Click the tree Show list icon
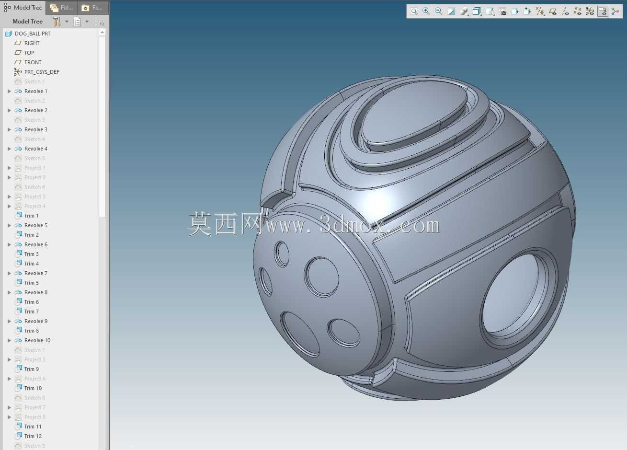The height and width of the screenshot is (450, 627). [77, 22]
